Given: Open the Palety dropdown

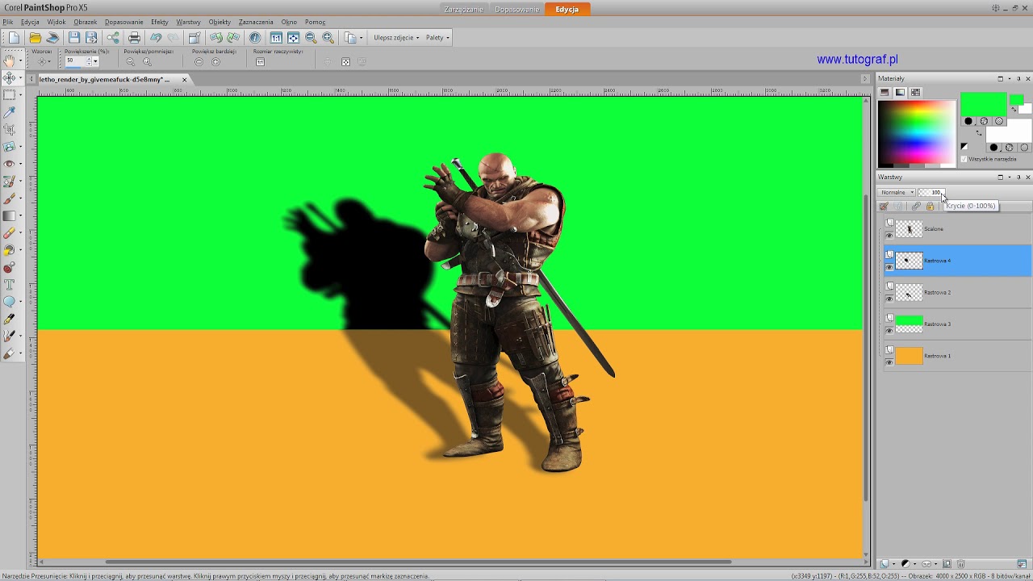Looking at the screenshot, I should pyautogui.click(x=437, y=38).
